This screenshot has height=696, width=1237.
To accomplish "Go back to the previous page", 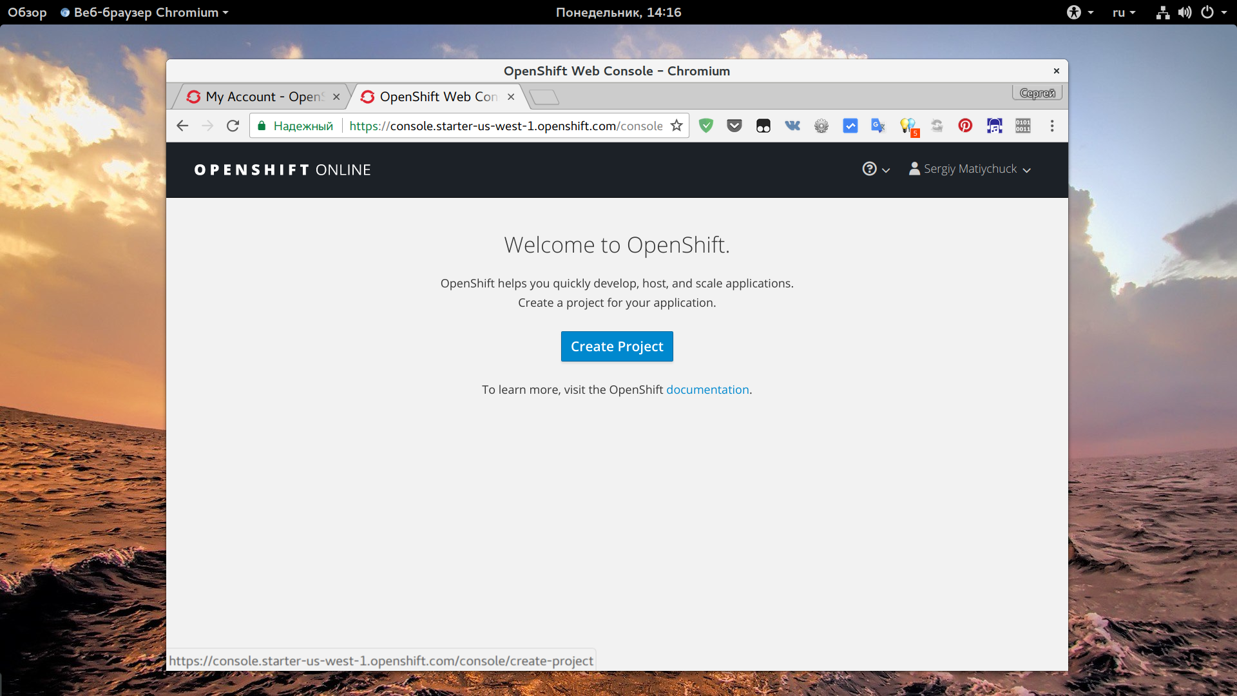I will point(182,126).
